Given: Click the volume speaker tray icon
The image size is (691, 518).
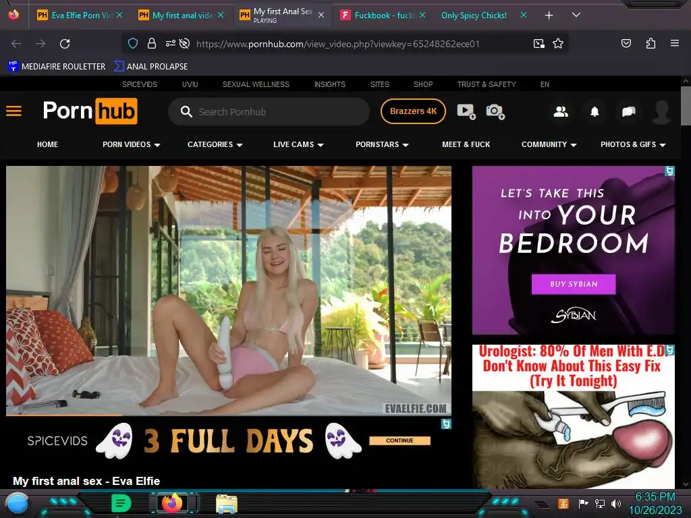Looking at the screenshot, I should click(615, 503).
